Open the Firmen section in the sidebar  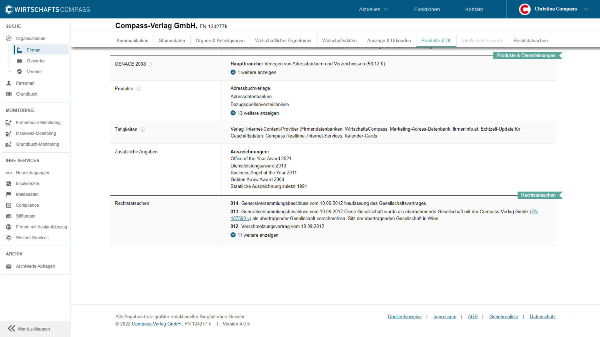pos(33,50)
